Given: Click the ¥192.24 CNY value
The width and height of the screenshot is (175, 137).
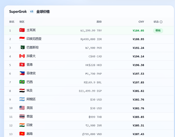Looking at the screenshot, I should pos(138,48).
